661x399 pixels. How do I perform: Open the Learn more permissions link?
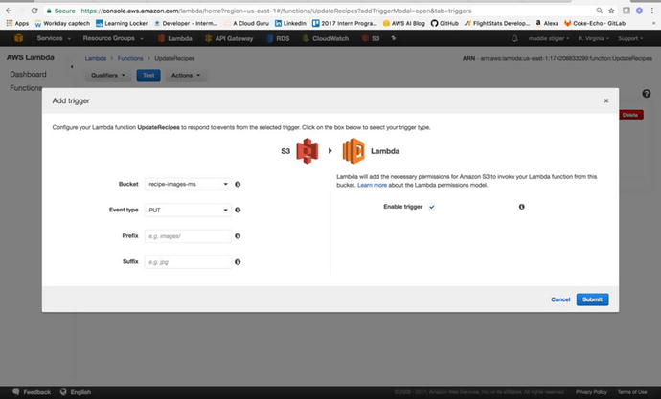372,184
